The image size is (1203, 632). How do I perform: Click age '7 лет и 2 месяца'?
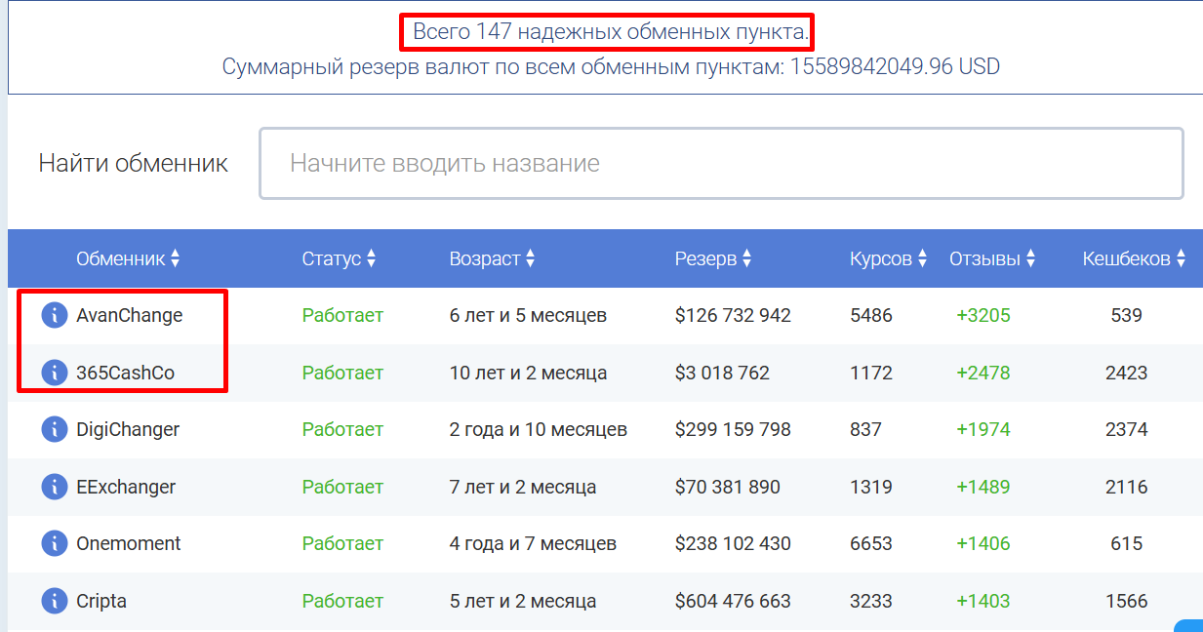tap(523, 487)
